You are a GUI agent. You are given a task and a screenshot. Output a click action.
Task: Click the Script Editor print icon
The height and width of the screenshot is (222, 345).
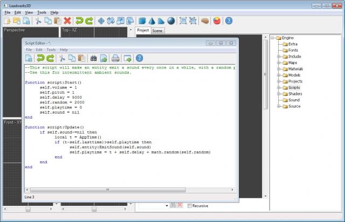(115, 58)
